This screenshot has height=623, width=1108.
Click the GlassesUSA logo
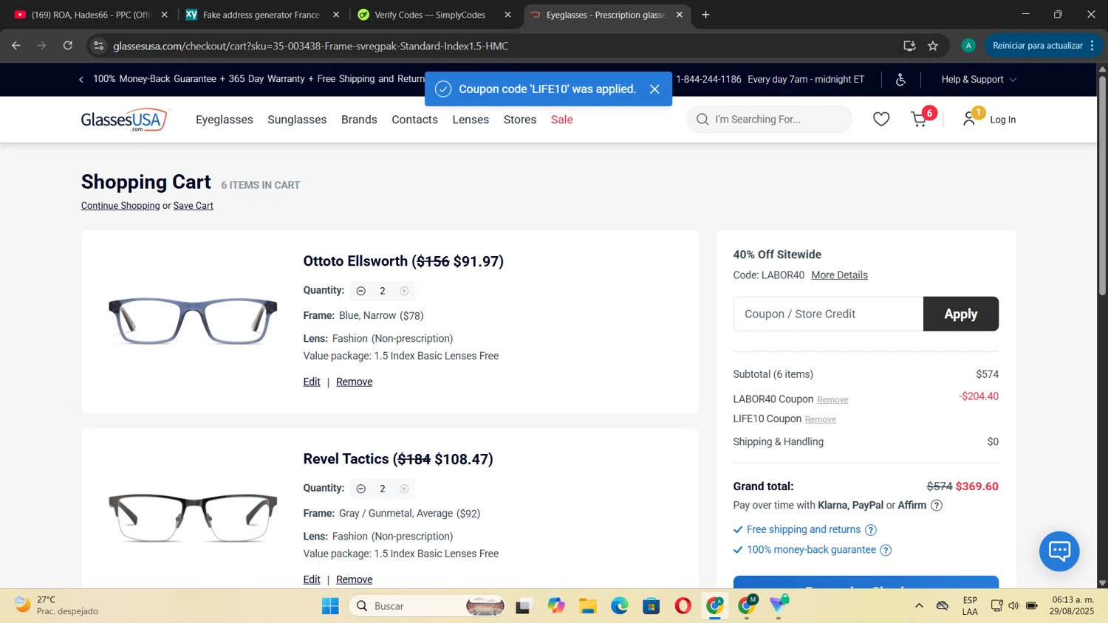[x=126, y=120]
